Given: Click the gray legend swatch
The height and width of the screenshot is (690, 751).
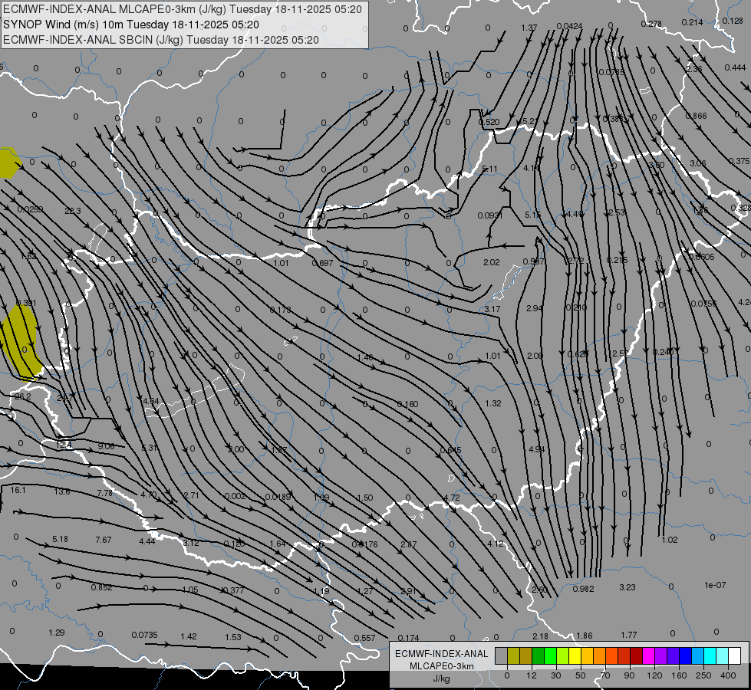Looking at the screenshot, I should [502, 655].
